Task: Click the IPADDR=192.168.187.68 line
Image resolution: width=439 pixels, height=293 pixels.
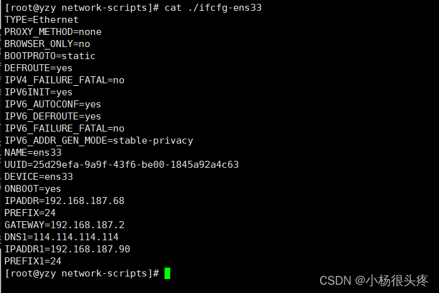Action: coord(64,201)
